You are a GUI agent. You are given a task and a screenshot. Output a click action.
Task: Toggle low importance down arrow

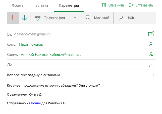[24, 18]
